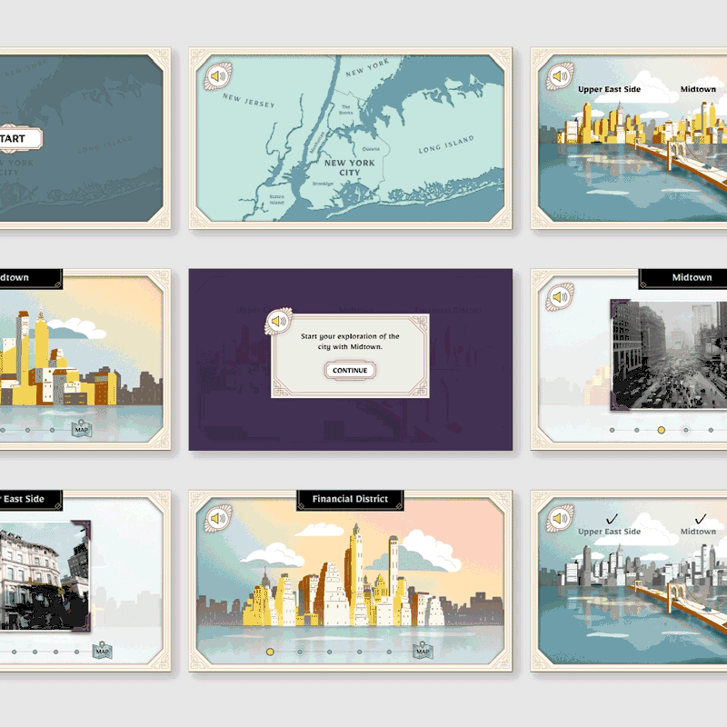Screen dimensions: 727x727
Task: Select progress dot nearest MAP on East Side screen
Action: (76, 652)
